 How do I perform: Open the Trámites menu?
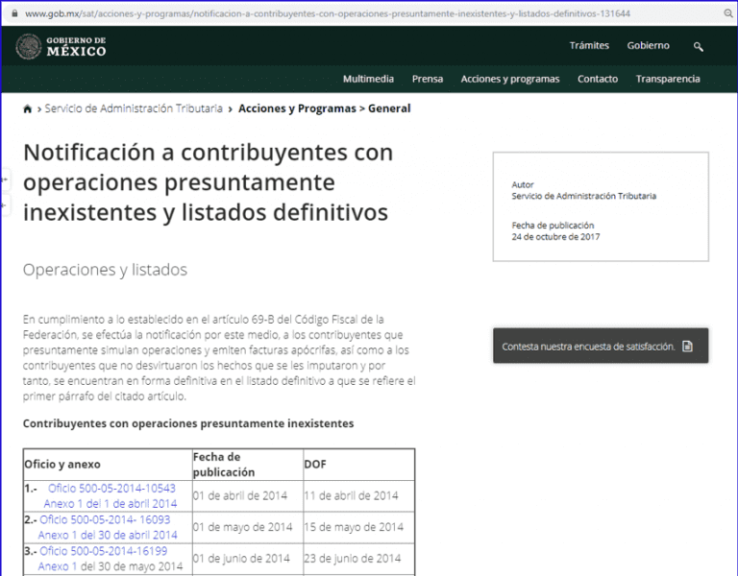589,46
